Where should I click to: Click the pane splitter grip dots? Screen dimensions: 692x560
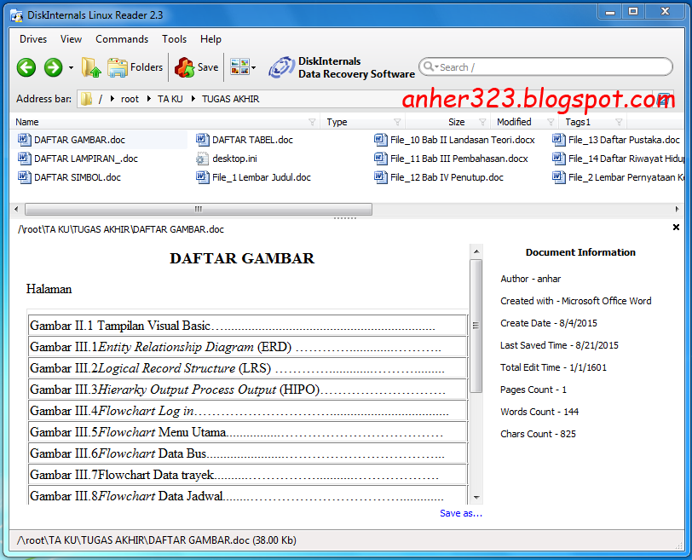344,218
